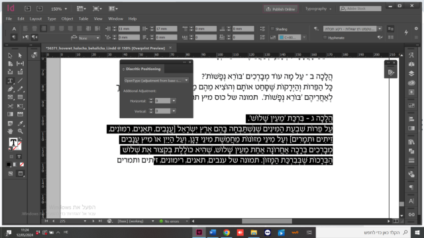Enable the Shading checkbox
Viewport: 424px width, 238px height.
[x=272, y=29]
